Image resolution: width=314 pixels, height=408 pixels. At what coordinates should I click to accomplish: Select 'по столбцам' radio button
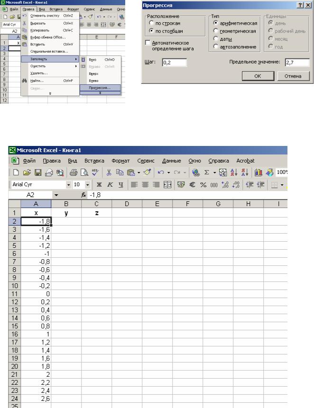(151, 31)
